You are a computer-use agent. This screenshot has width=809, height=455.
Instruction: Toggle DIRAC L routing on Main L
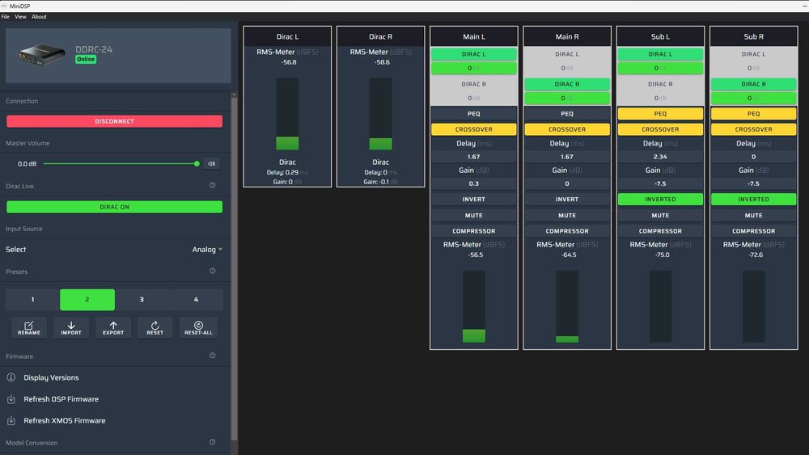click(x=473, y=54)
